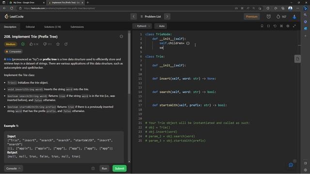The image size is (310, 174).
Task: Open browser collections icon
Action: point(283,8)
